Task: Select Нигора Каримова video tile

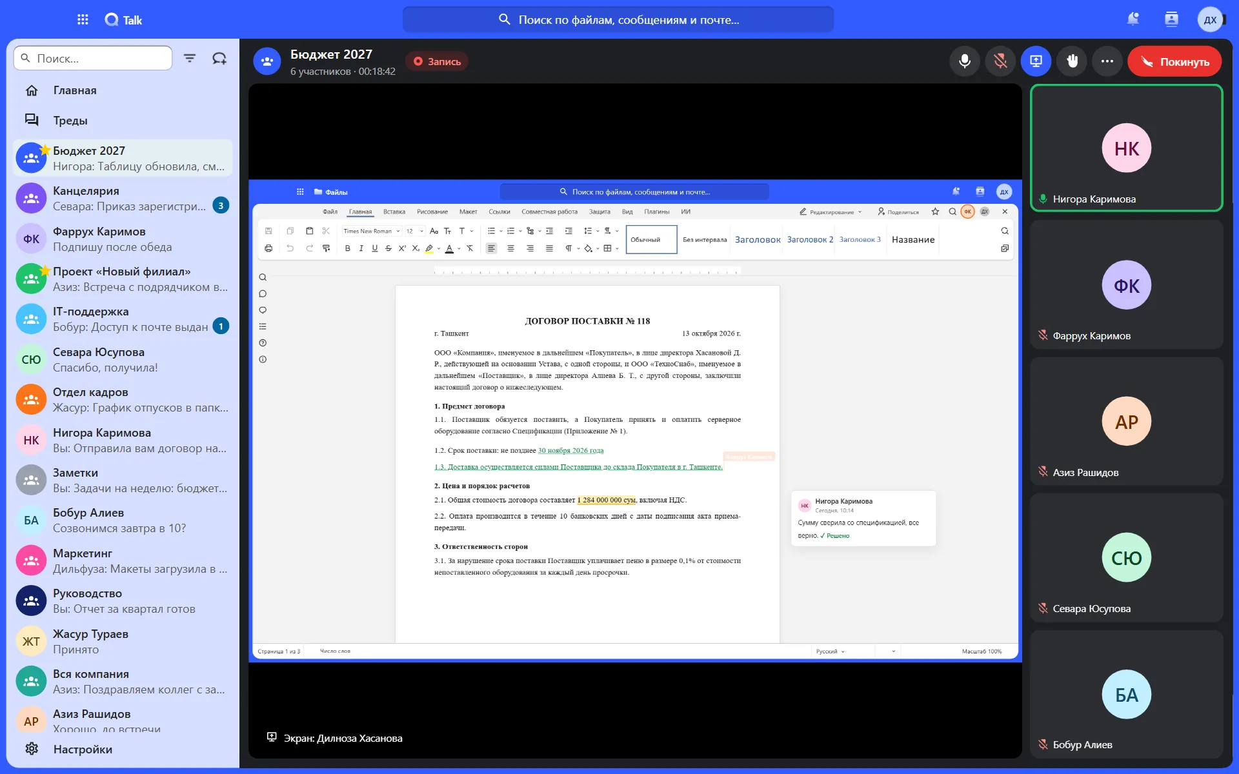Action: (1127, 148)
